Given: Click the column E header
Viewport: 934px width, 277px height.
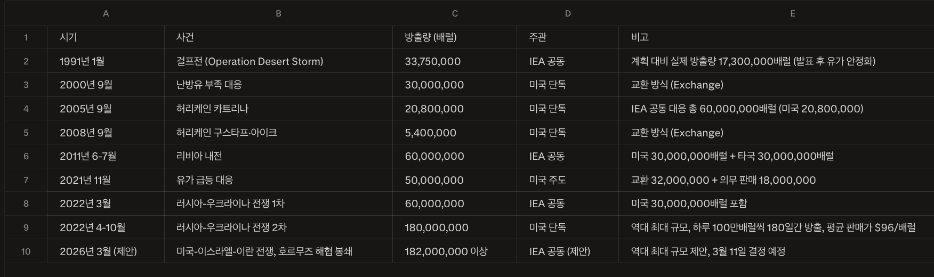Looking at the screenshot, I should click(793, 14).
